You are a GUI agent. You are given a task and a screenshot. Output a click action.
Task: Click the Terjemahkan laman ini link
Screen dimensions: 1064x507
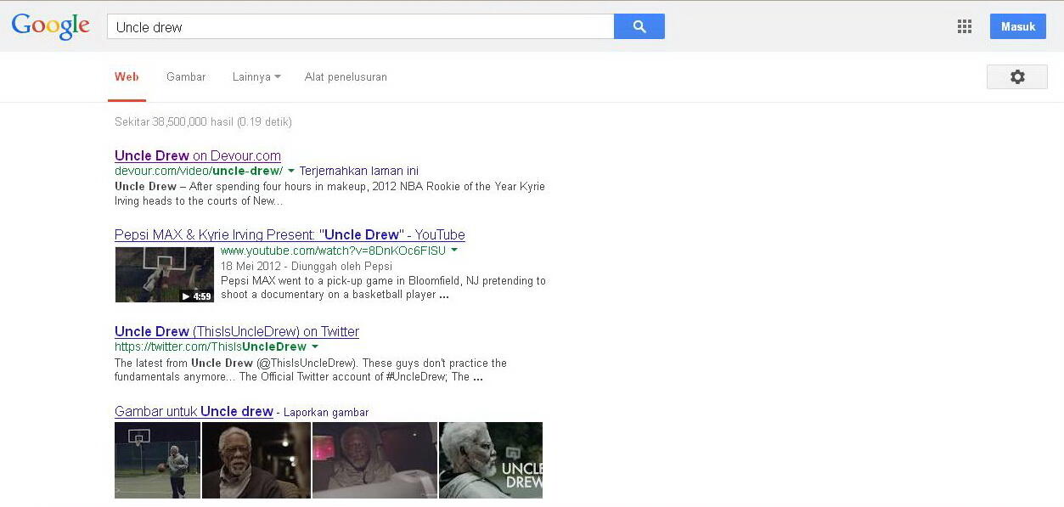[x=358, y=171]
